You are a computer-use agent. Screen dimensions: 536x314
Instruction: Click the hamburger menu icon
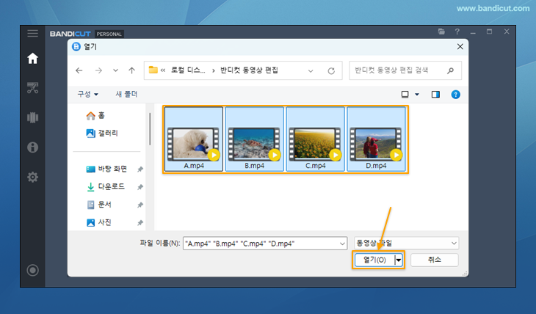pos(32,33)
